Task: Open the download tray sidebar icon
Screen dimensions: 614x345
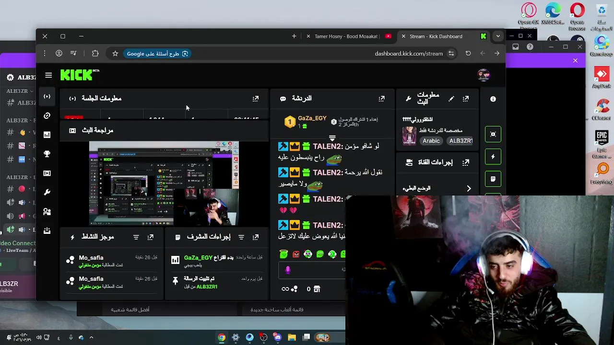Action: pyautogui.click(x=47, y=230)
